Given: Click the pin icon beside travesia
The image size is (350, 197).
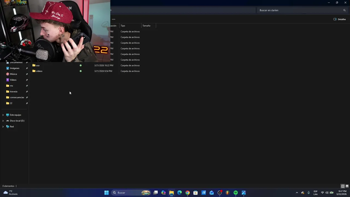Looking at the screenshot, I should coord(27,92).
